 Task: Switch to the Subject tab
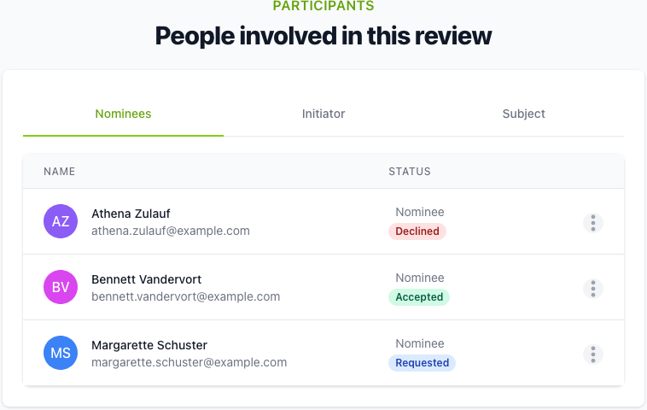click(x=523, y=114)
